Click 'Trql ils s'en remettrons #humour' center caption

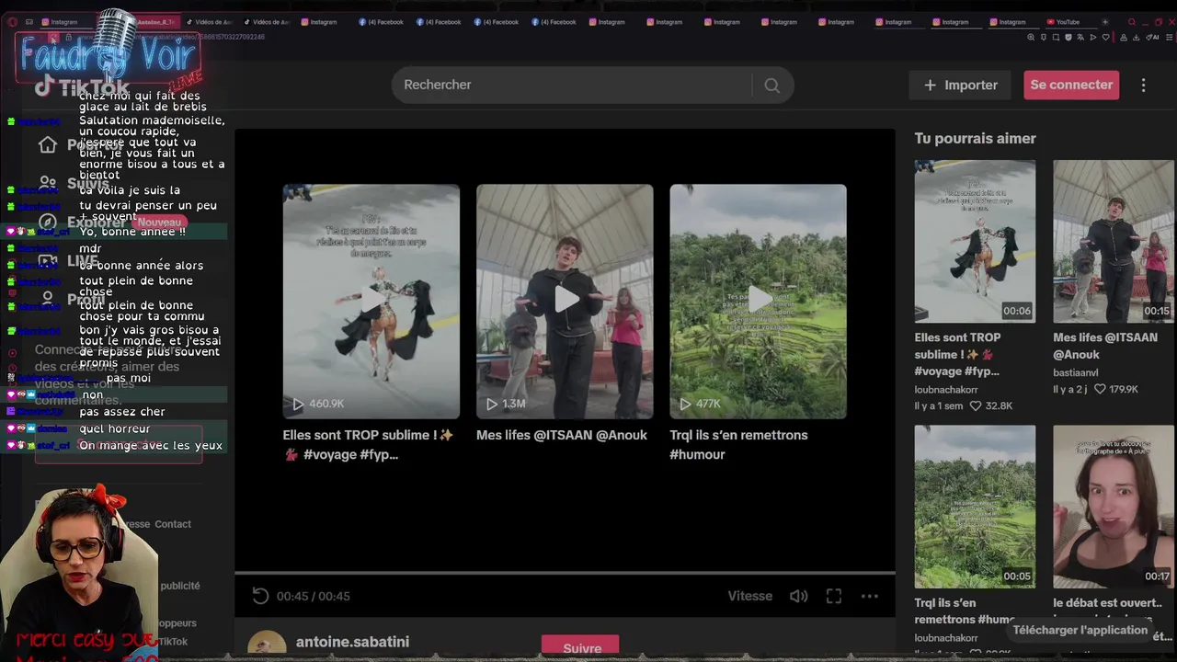point(738,444)
